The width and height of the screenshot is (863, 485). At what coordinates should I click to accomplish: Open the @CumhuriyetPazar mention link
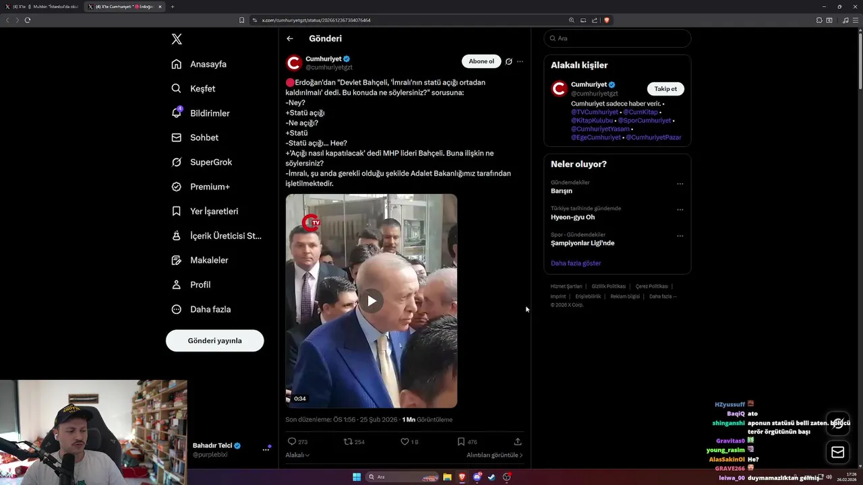pos(653,137)
